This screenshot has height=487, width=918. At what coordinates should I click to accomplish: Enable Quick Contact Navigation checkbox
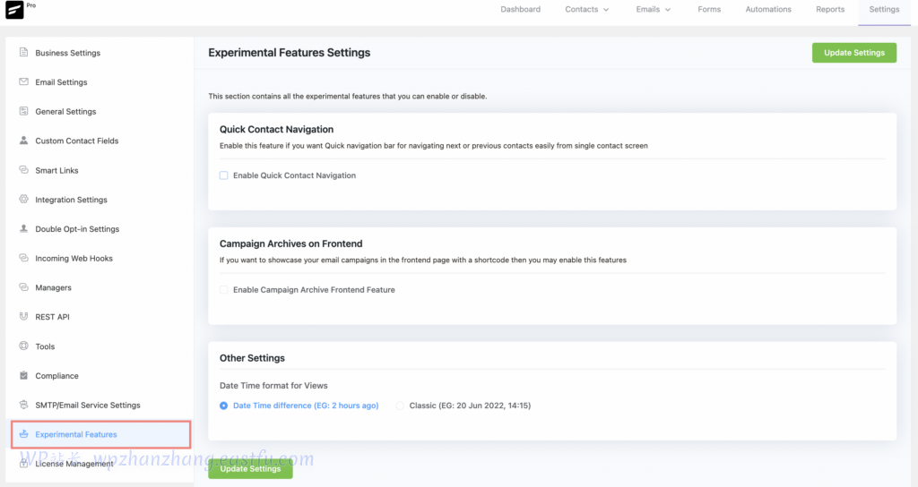(x=224, y=175)
